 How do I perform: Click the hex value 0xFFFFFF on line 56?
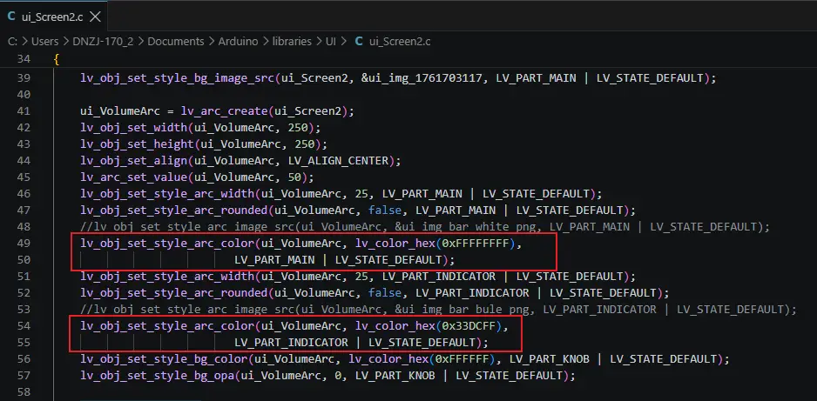point(462,359)
